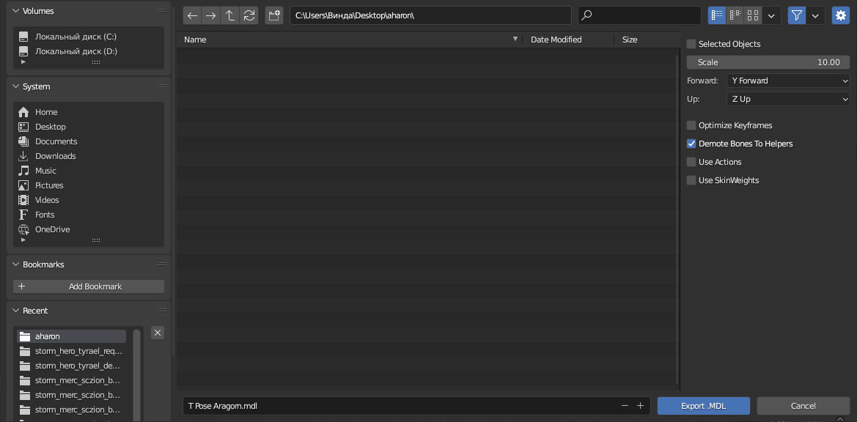This screenshot has width=857, height=422.
Task: Open Pictures system folder
Action: [49, 185]
